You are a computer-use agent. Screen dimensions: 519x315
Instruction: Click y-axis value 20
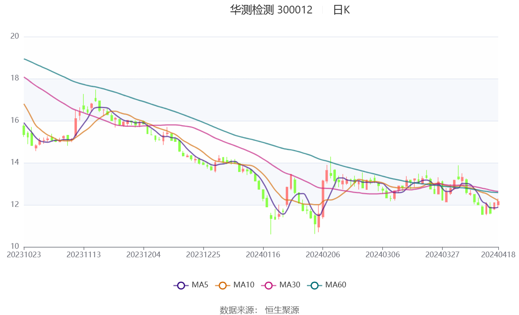15,36
